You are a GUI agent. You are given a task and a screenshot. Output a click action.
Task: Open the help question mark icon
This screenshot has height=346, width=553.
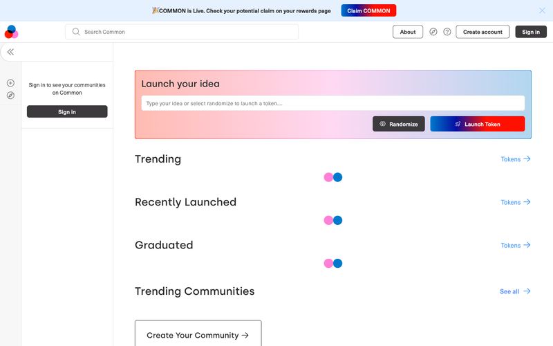(447, 32)
